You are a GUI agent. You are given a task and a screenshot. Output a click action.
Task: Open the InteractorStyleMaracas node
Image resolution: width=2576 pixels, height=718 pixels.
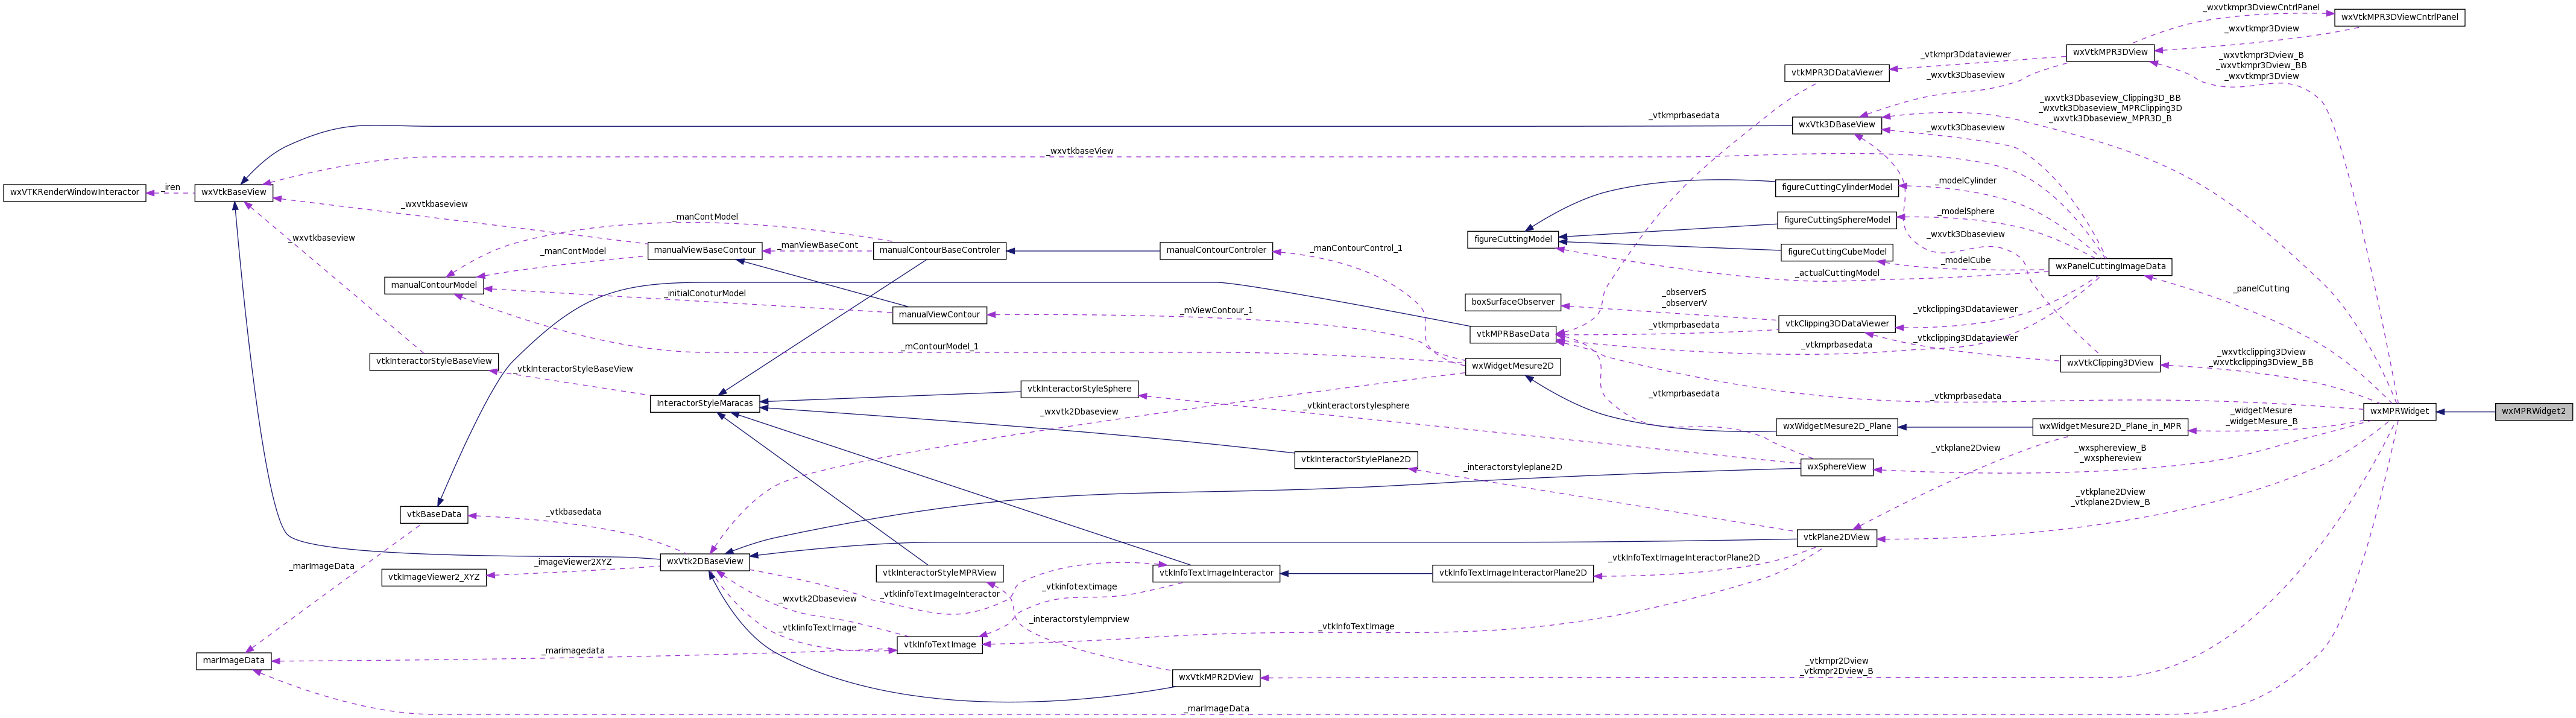(x=705, y=404)
